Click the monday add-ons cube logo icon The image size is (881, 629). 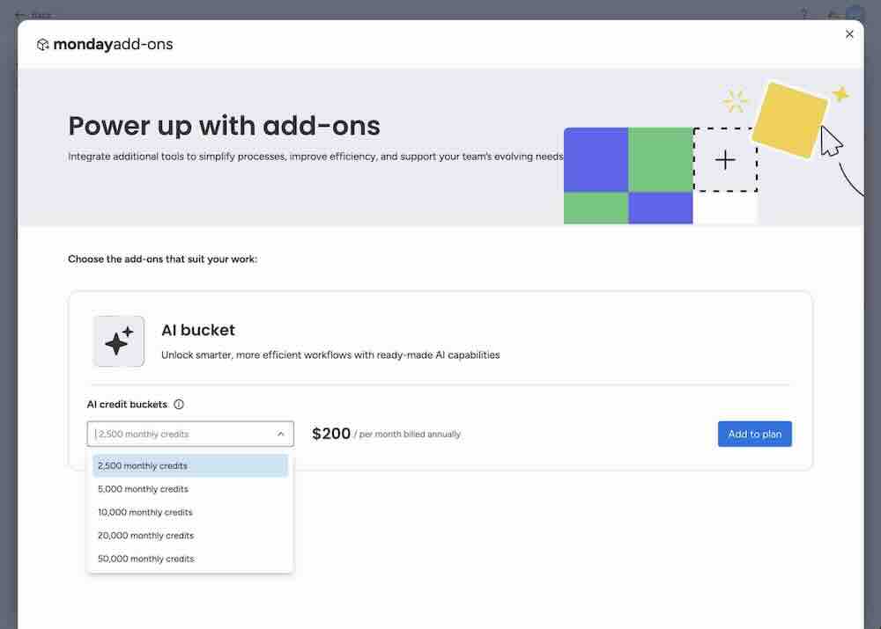click(x=42, y=44)
